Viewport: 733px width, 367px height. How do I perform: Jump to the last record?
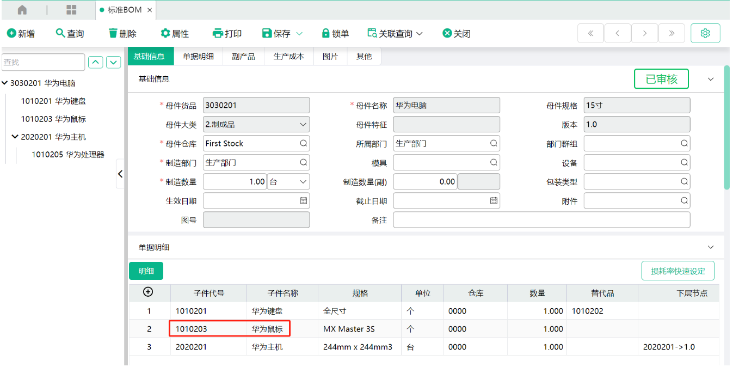[672, 33]
